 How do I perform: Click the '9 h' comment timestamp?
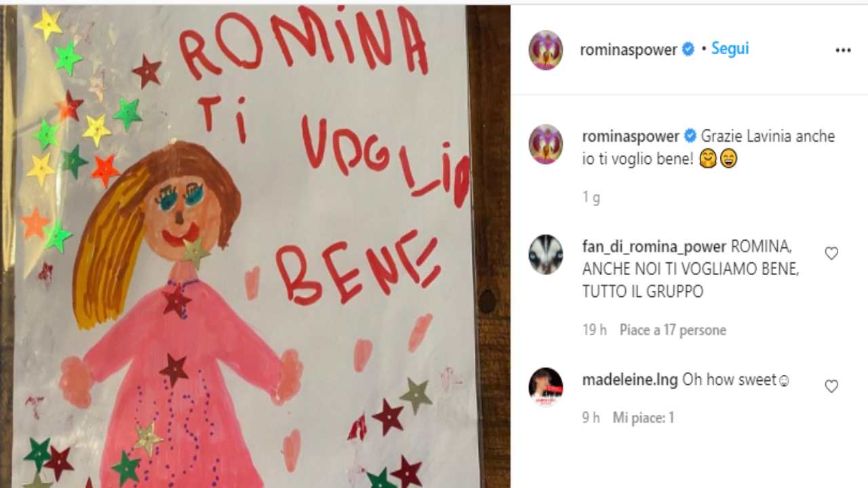(x=591, y=418)
